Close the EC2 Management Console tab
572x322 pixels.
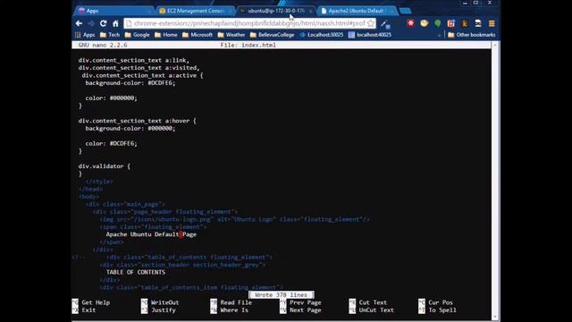[230, 11]
